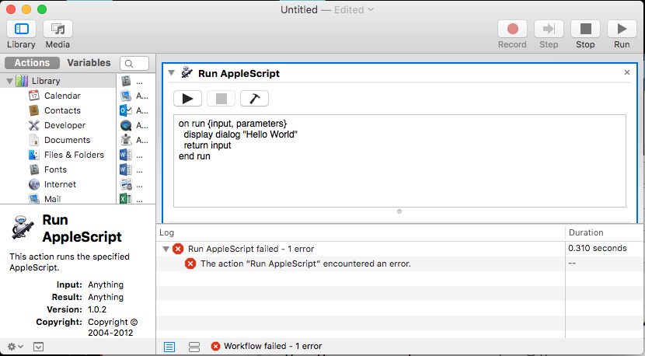Viewport: 645px width, 356px height.
Task: Collapse the Run AppleScript action
Action: (172, 73)
